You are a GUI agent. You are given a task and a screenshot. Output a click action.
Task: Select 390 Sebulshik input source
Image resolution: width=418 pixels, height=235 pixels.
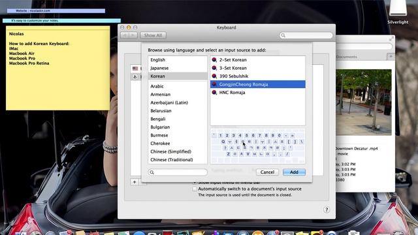(x=258, y=76)
